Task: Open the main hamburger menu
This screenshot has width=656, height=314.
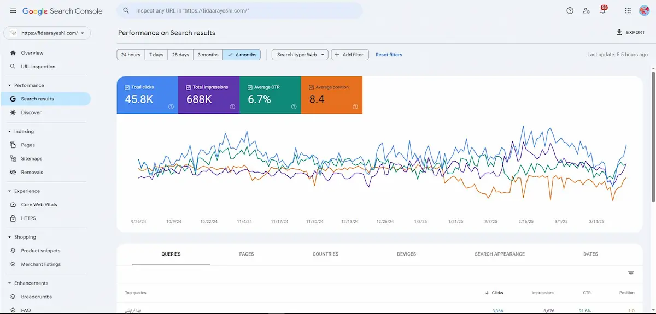Action: 13,10
